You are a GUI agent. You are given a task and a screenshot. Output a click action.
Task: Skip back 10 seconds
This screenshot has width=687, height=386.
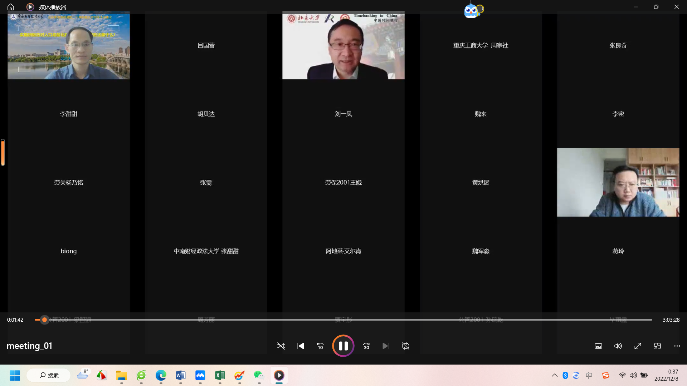(x=320, y=346)
